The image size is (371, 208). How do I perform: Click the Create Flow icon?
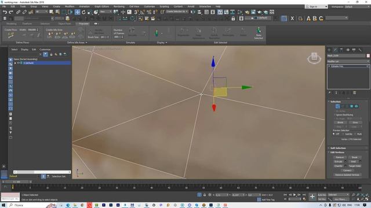coord(10,35)
